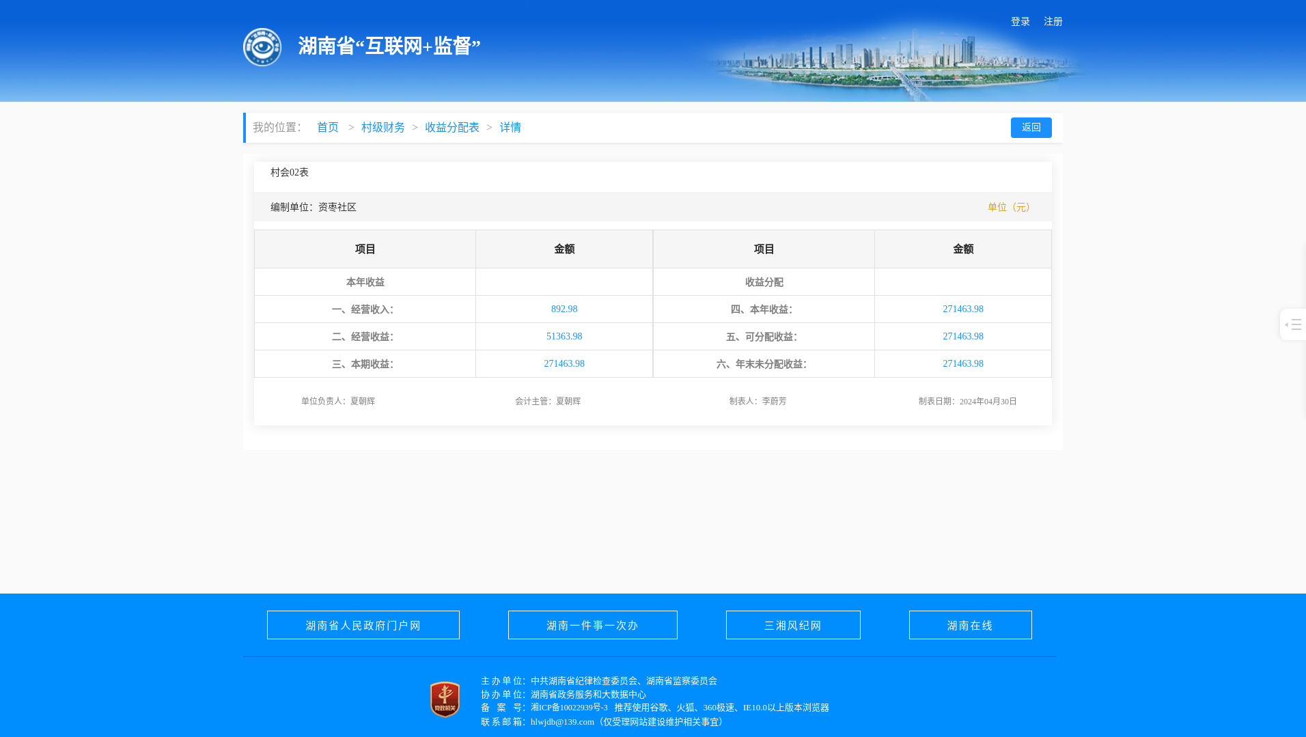Select 271463.98 for 年末未分配收益

point(963,364)
